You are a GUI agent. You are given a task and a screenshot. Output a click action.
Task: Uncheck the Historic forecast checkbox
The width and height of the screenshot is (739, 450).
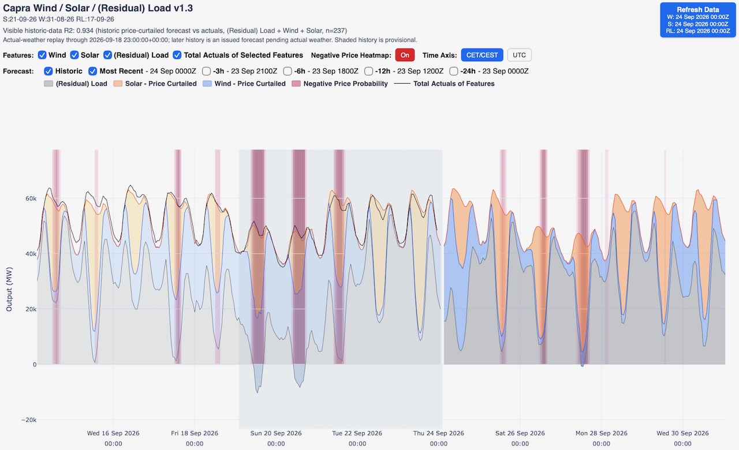click(x=48, y=72)
